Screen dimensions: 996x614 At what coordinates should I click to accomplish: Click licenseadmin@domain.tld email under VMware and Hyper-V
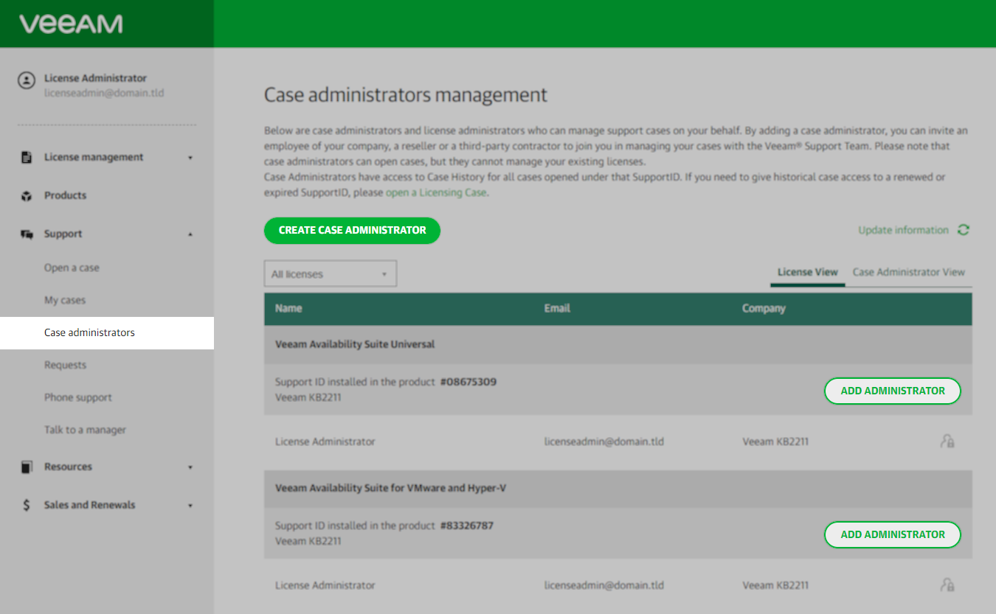click(x=604, y=585)
